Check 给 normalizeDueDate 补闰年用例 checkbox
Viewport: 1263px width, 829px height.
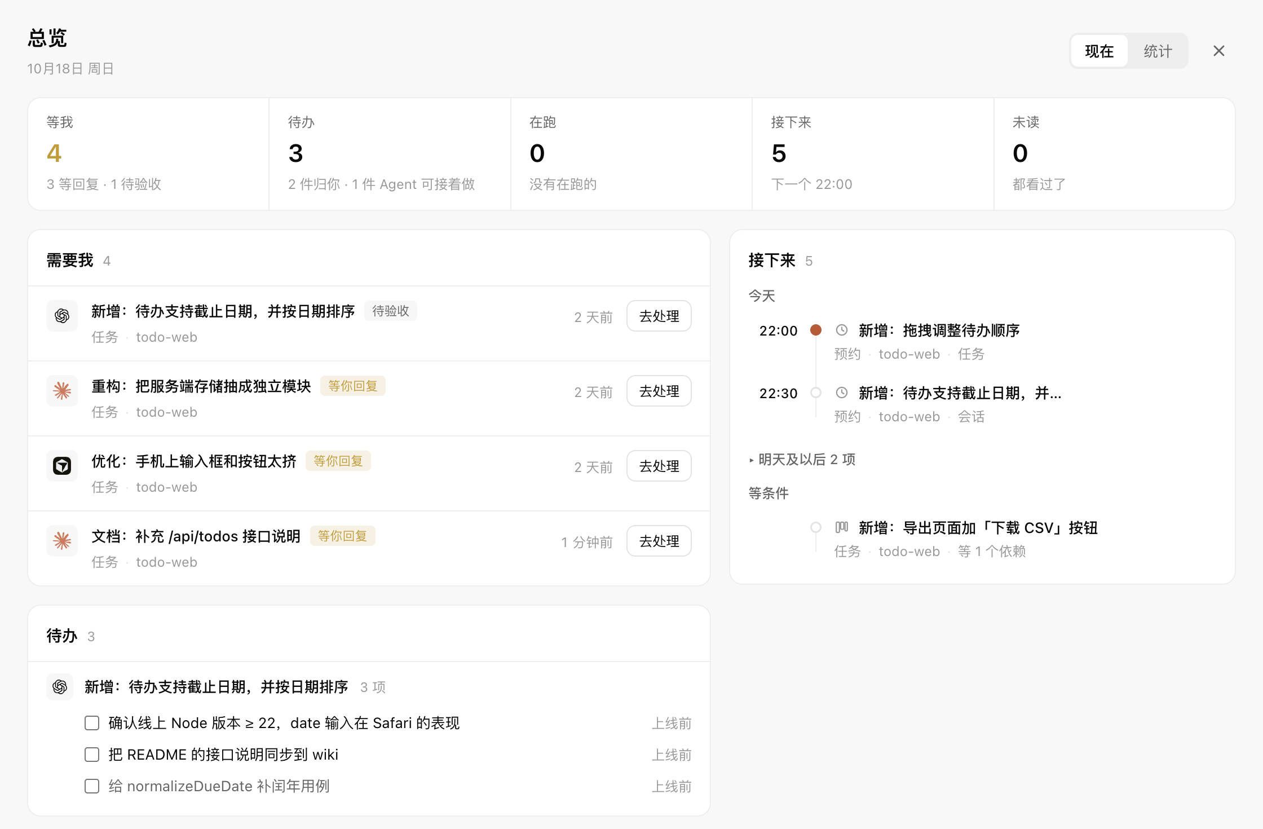coord(92,786)
